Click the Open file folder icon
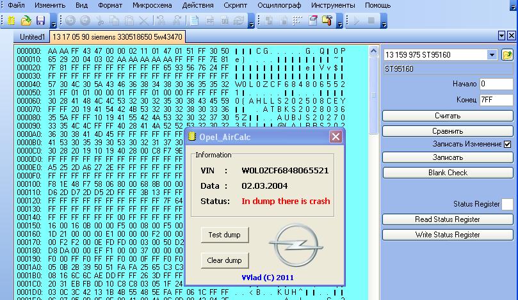The image size is (518, 300). [x=26, y=20]
